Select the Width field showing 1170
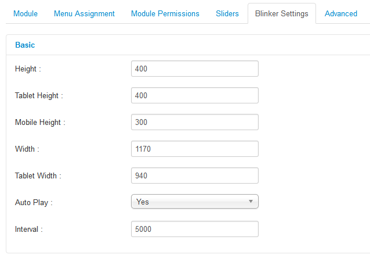This screenshot has width=370, height=258. tap(194, 149)
